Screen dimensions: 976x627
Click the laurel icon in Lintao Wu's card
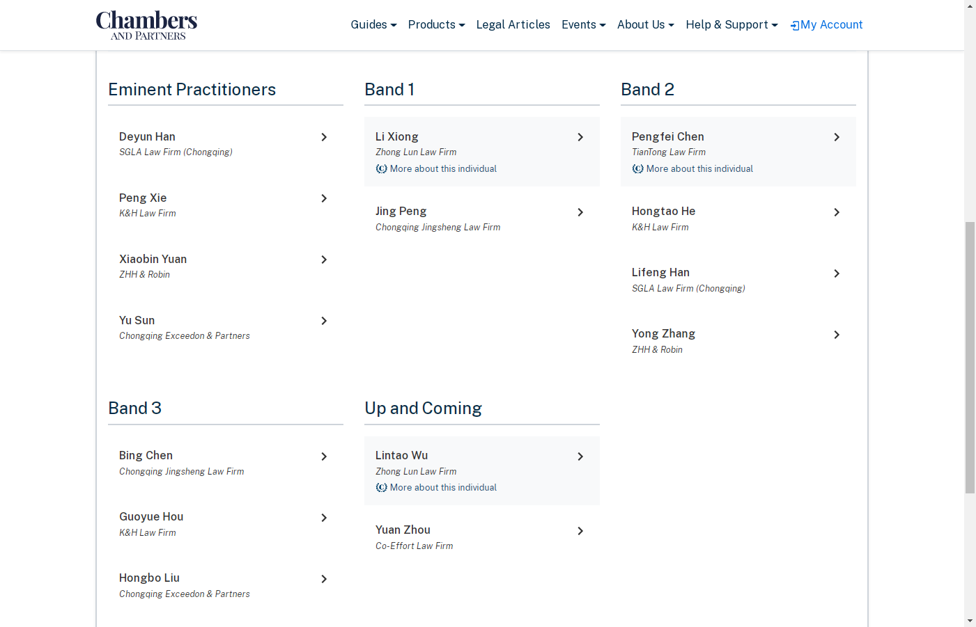tap(382, 487)
